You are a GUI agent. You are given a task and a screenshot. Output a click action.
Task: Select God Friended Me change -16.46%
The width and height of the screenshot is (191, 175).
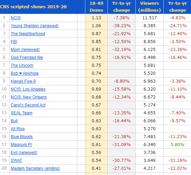(x=178, y=58)
